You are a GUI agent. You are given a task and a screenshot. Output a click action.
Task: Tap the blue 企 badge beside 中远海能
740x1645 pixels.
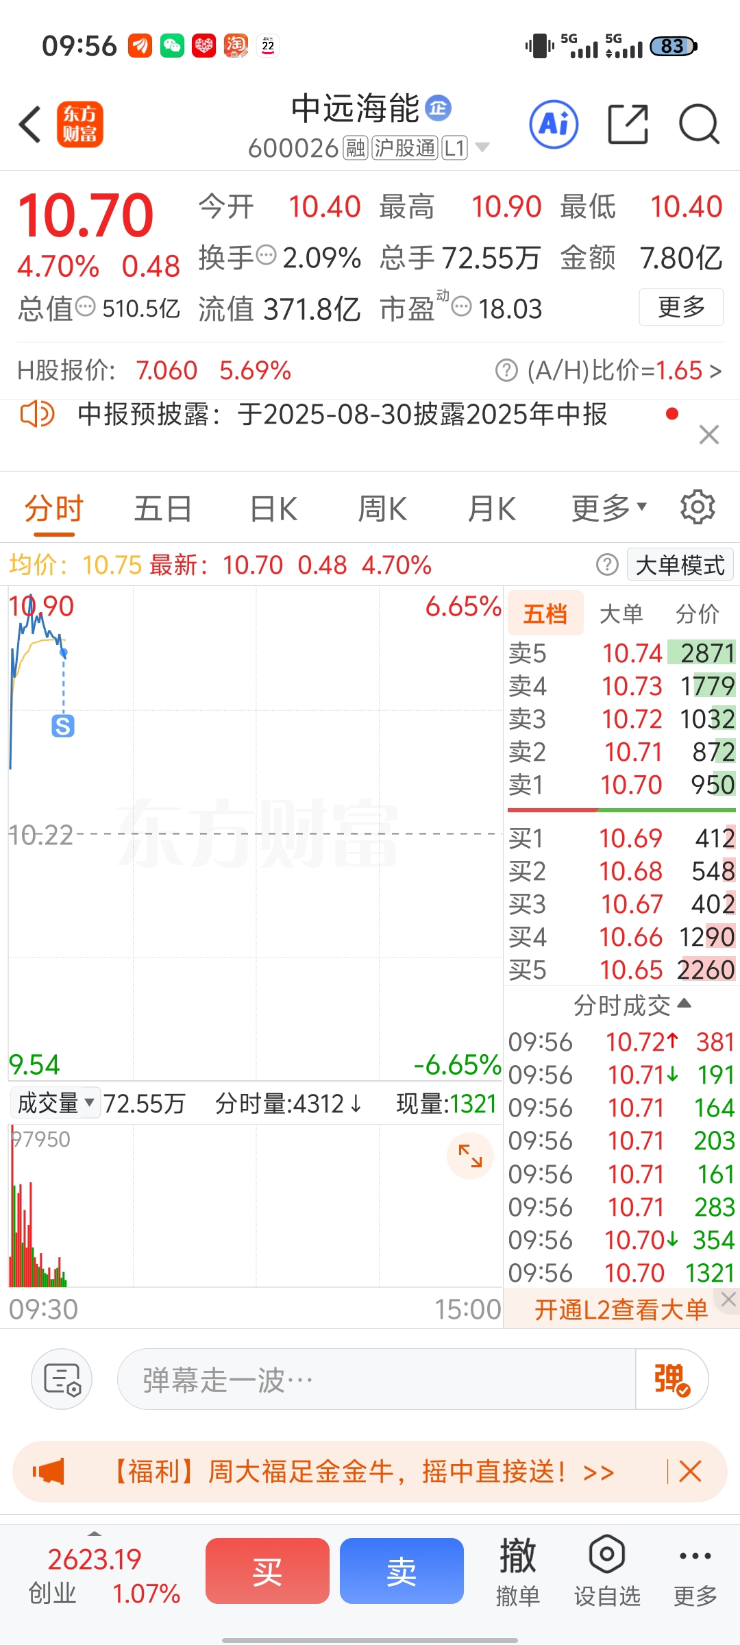(439, 108)
